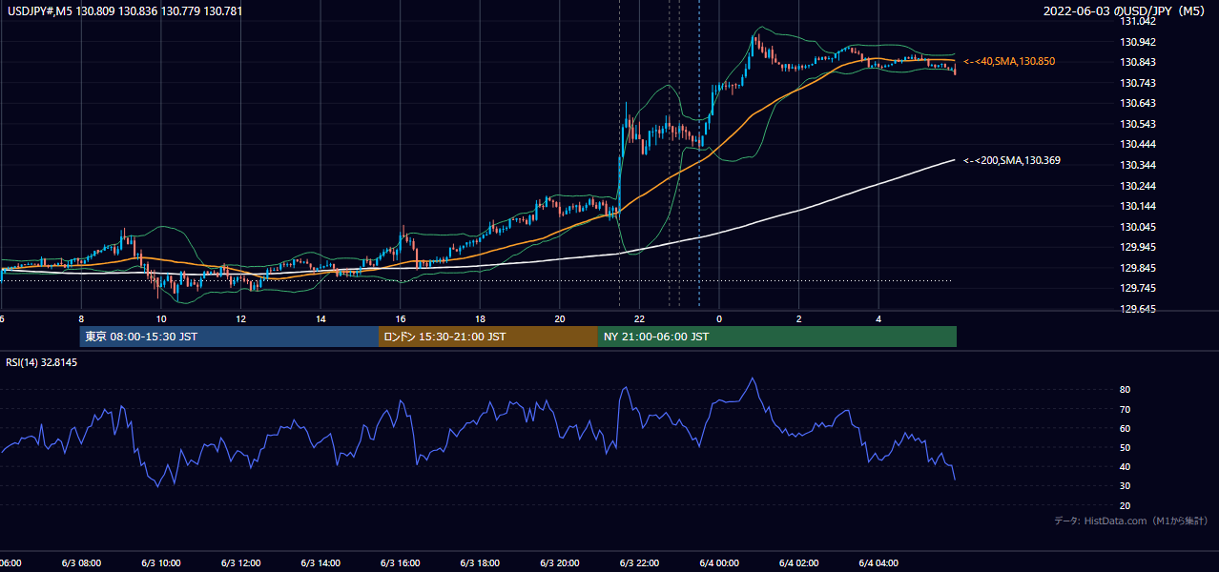Screen dimensions: 1219x572
Task: Click the HistData.com data source credit
Action: (1131, 521)
